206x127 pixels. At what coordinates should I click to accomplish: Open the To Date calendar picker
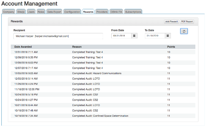click(x=168, y=36)
